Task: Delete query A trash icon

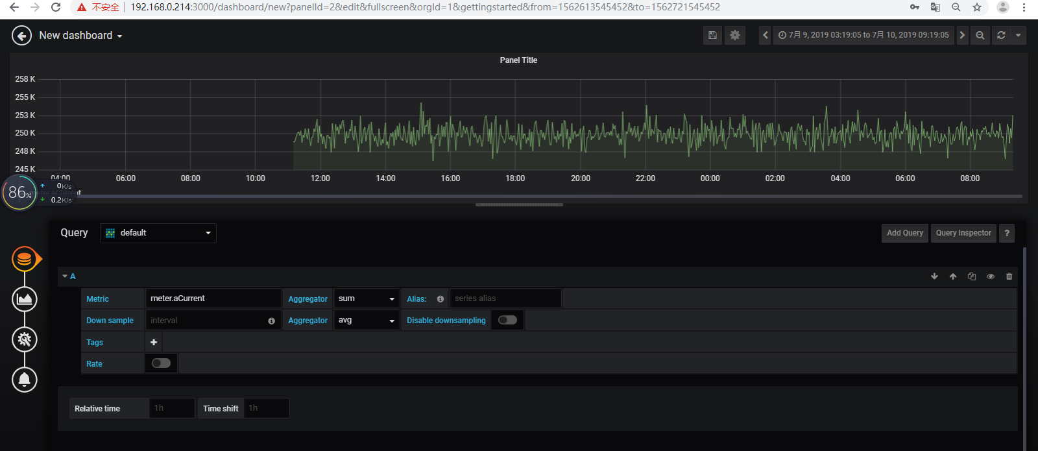Action: (1009, 276)
